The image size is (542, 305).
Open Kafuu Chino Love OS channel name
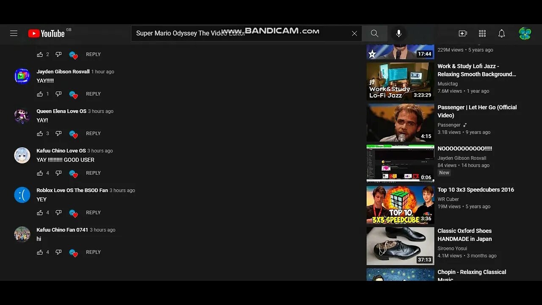click(61, 150)
